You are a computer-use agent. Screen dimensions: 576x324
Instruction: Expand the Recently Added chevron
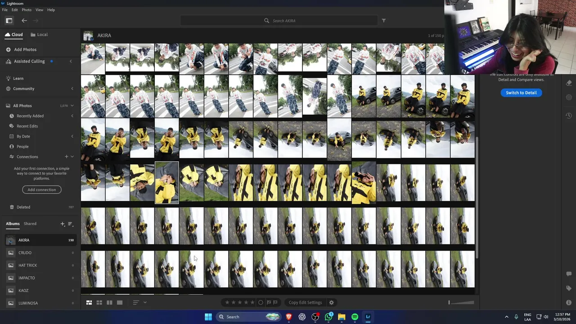click(x=72, y=116)
